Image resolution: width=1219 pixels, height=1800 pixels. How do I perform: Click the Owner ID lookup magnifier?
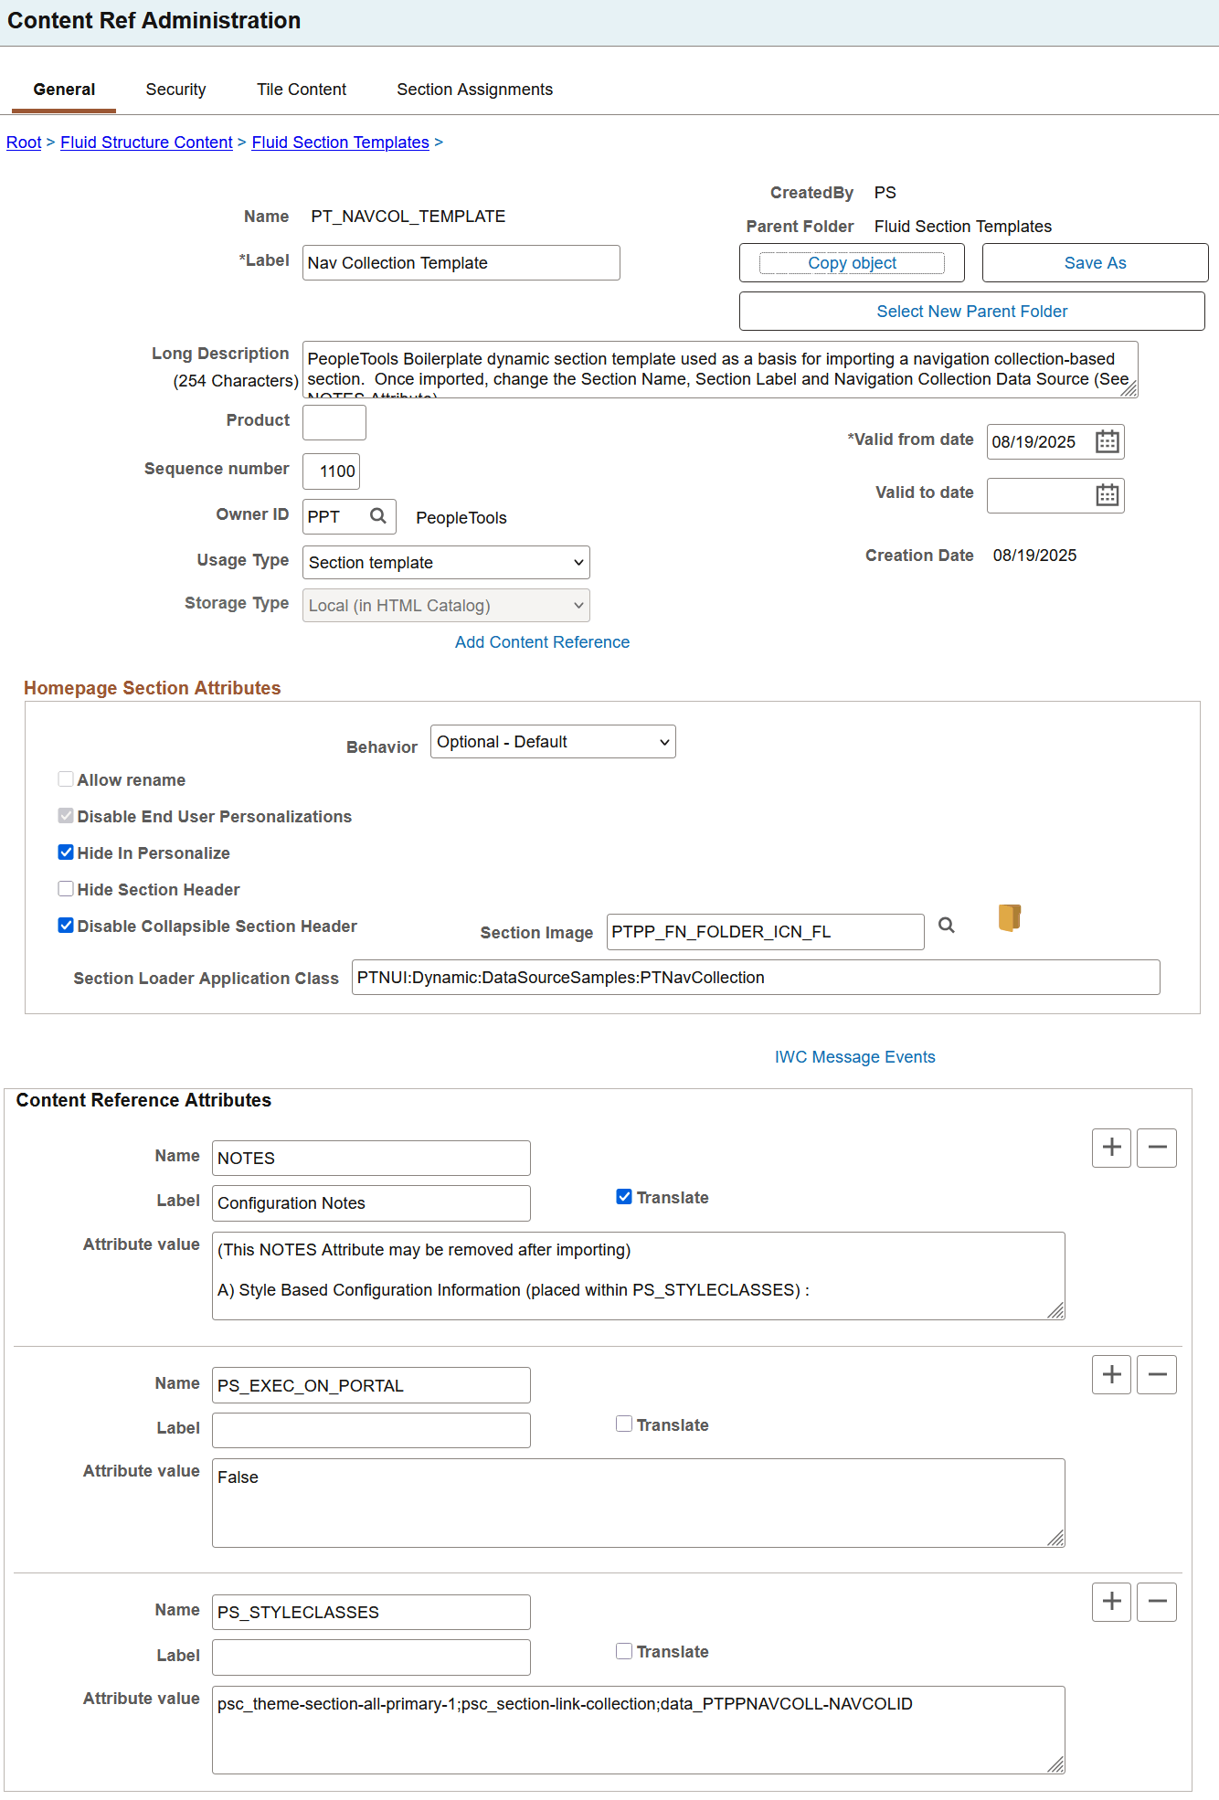pos(377,516)
